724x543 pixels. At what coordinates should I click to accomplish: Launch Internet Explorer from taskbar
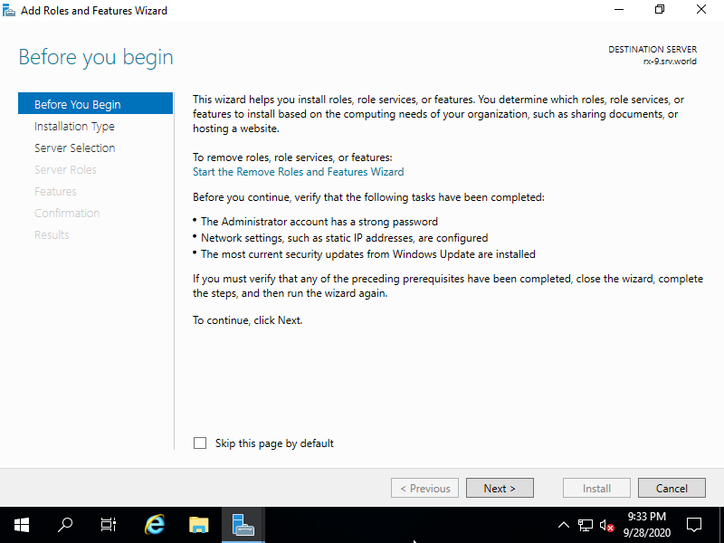155,525
